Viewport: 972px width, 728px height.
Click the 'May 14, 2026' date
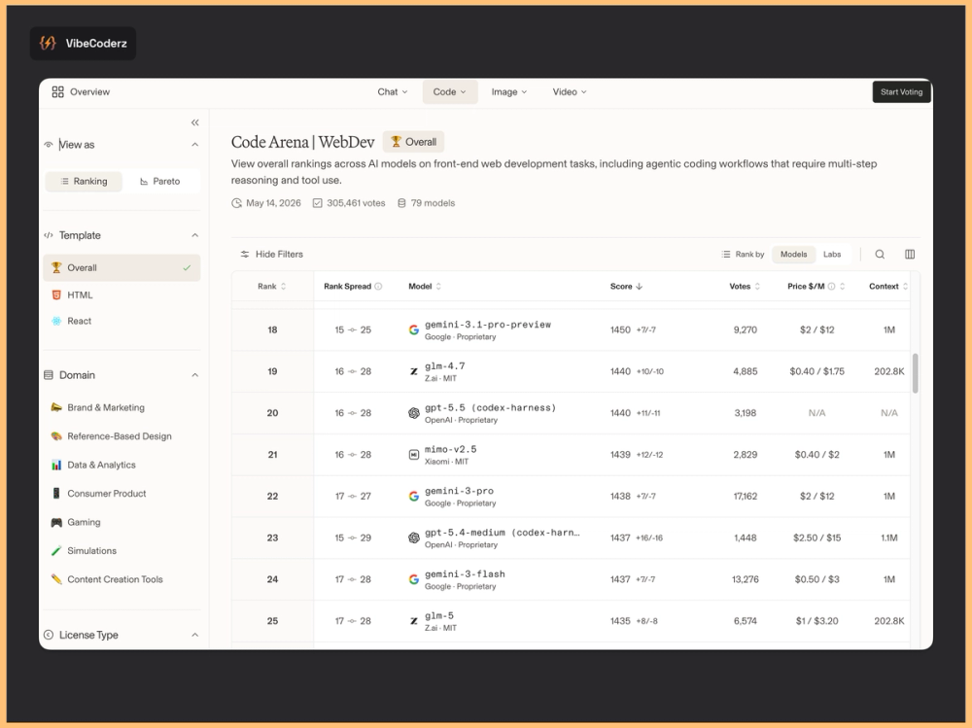point(273,203)
